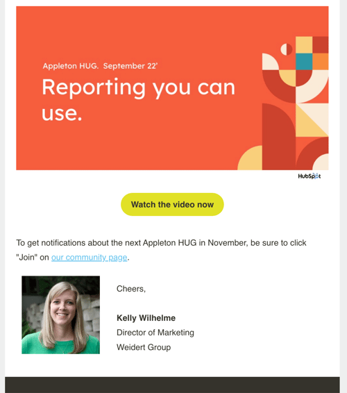The image size is (347, 393).
Task: Open the 'our community page' link
Action: 90,258
